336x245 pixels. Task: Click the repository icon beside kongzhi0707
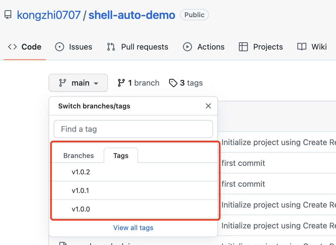(8, 15)
